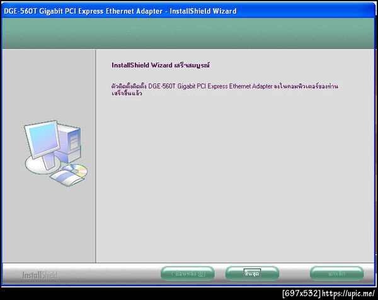Click the DGE-560T InstallShield Wizard title bar
Viewport: 378px width, 300px height.
pos(188,11)
